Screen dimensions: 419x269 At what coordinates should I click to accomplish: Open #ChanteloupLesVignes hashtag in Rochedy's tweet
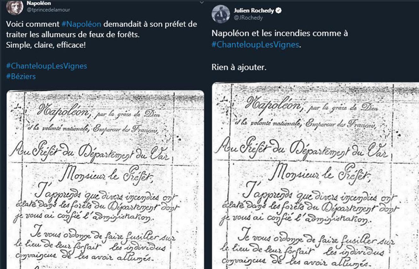point(255,44)
